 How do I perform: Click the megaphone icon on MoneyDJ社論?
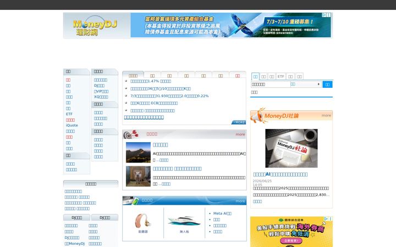257,116
